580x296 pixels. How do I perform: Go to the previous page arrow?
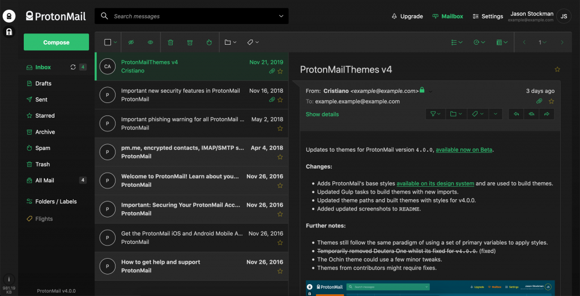click(x=524, y=42)
